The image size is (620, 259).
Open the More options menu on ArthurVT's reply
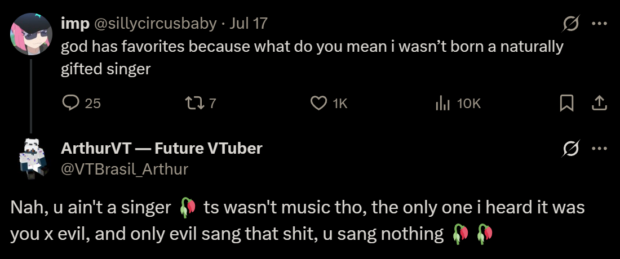599,149
